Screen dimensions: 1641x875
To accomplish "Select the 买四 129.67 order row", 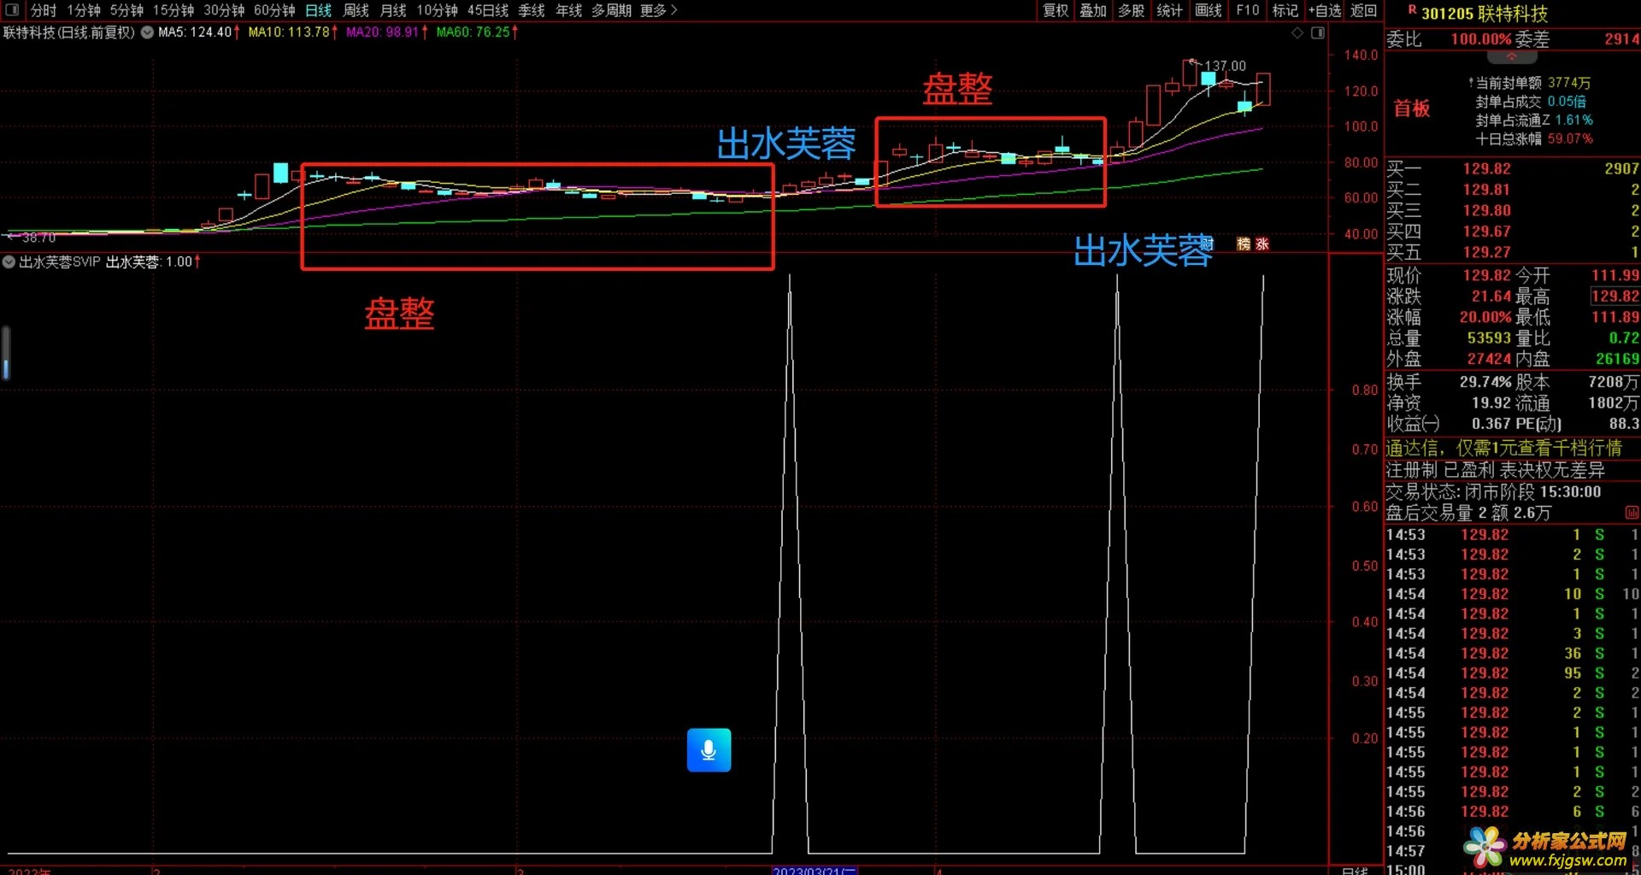I will coord(1512,232).
